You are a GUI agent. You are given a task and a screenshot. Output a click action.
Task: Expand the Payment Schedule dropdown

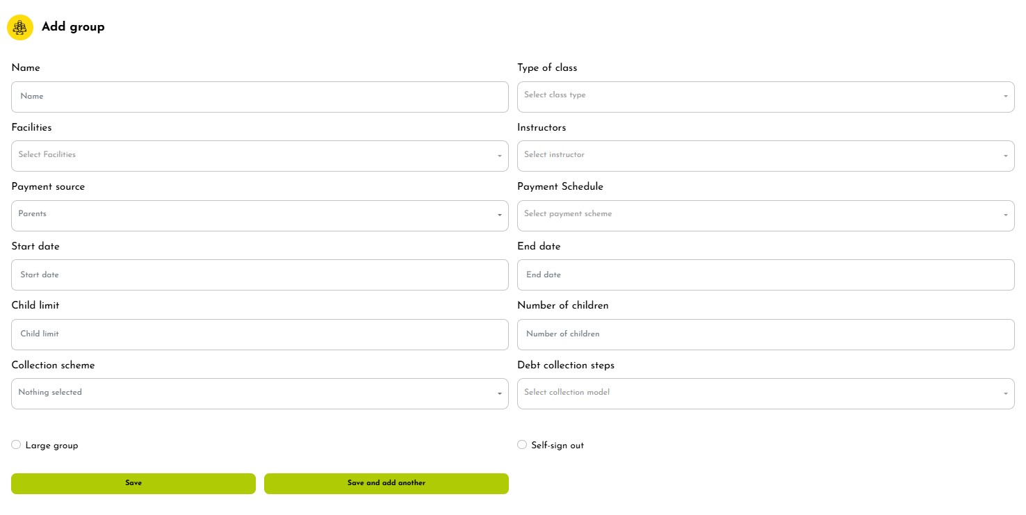[765, 215]
